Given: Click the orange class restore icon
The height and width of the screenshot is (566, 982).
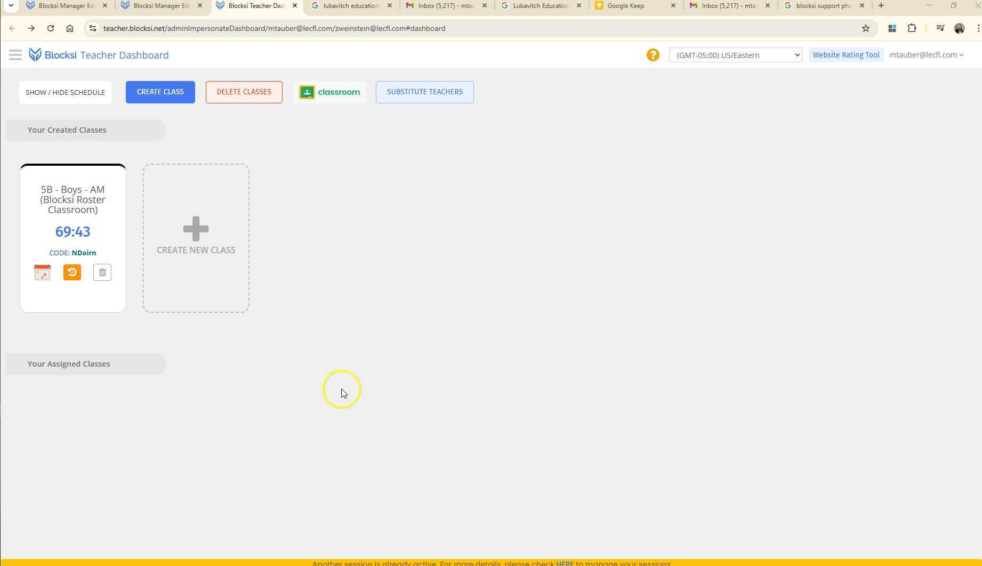Looking at the screenshot, I should coord(72,272).
